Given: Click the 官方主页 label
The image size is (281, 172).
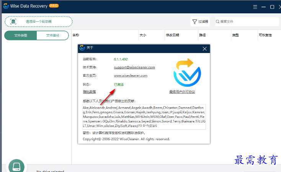Looking at the screenshot, I should click(90, 76).
